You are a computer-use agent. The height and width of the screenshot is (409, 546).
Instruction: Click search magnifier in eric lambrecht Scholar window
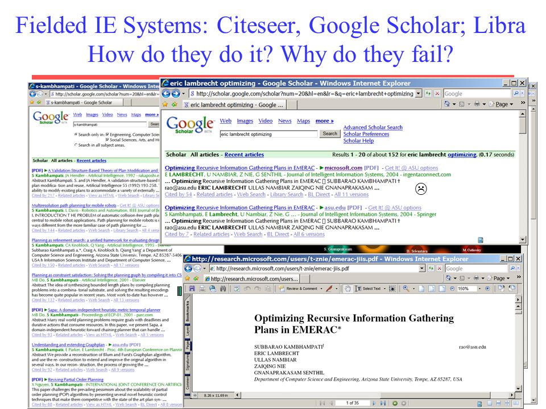tap(516, 93)
